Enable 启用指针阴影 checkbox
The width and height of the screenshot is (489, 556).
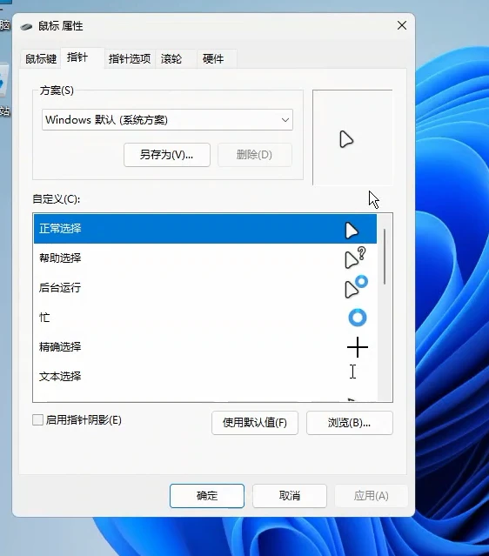tap(37, 420)
